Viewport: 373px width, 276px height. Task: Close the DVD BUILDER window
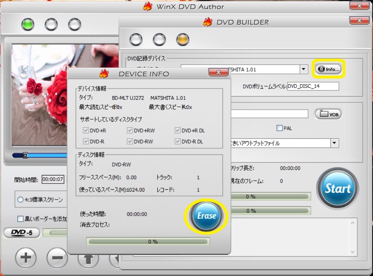359,21
